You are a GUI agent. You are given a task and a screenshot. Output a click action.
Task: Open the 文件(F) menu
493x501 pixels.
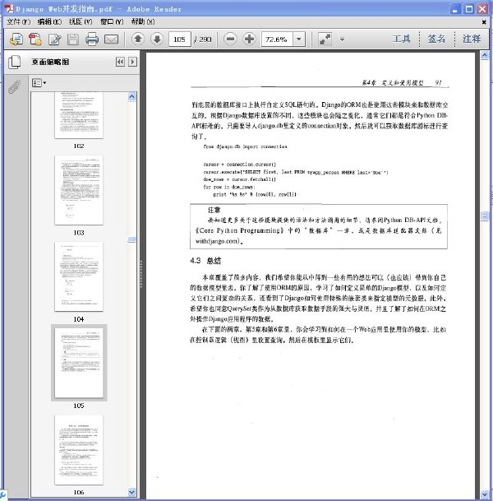pos(19,21)
